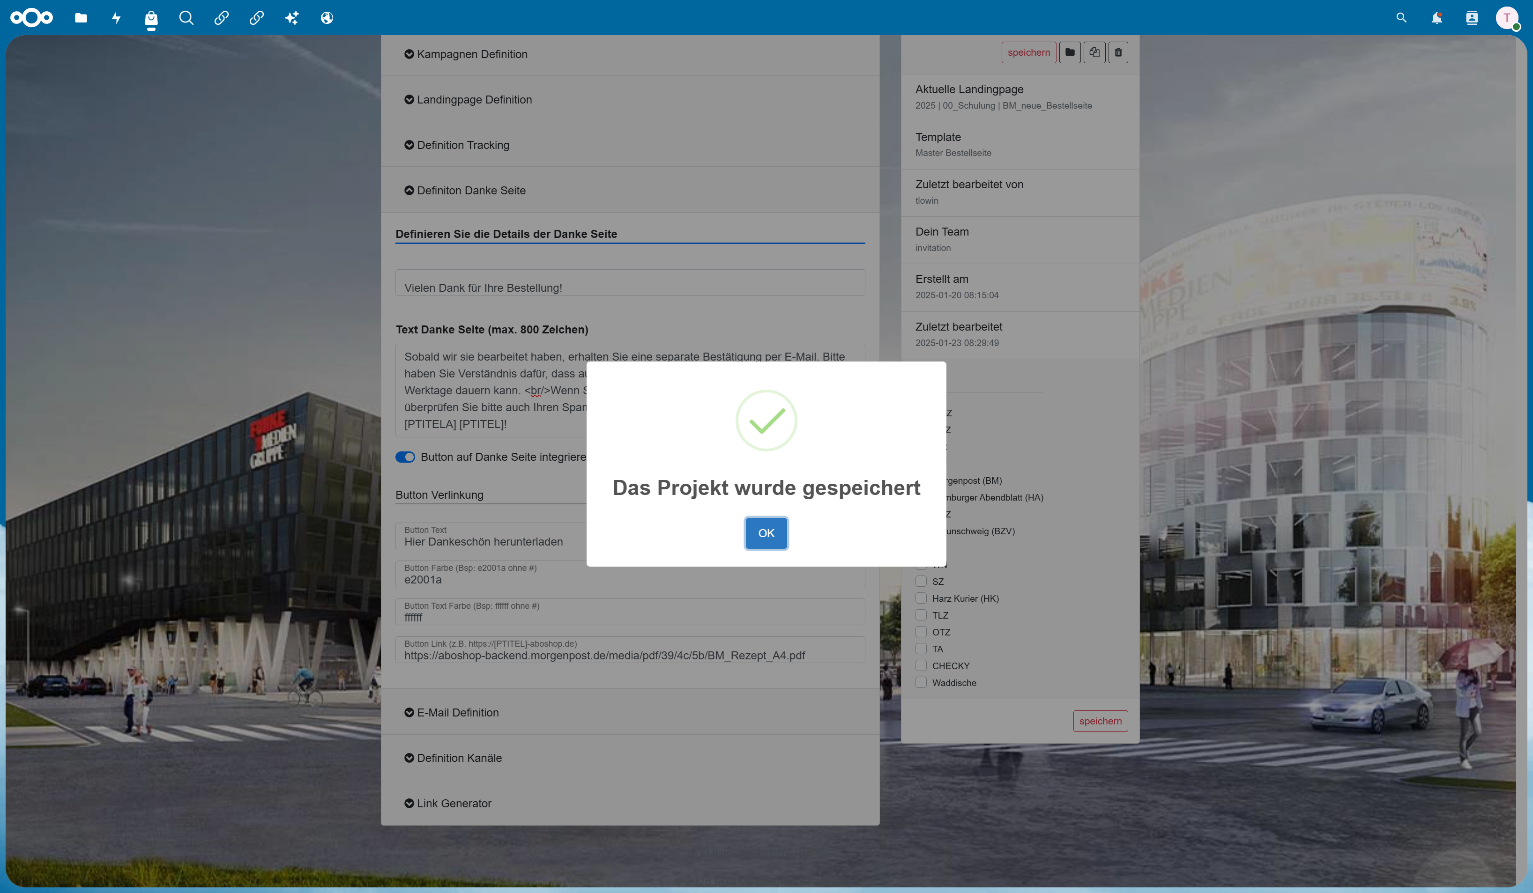Open the chain-link icon next to the sparkles icon

(257, 18)
